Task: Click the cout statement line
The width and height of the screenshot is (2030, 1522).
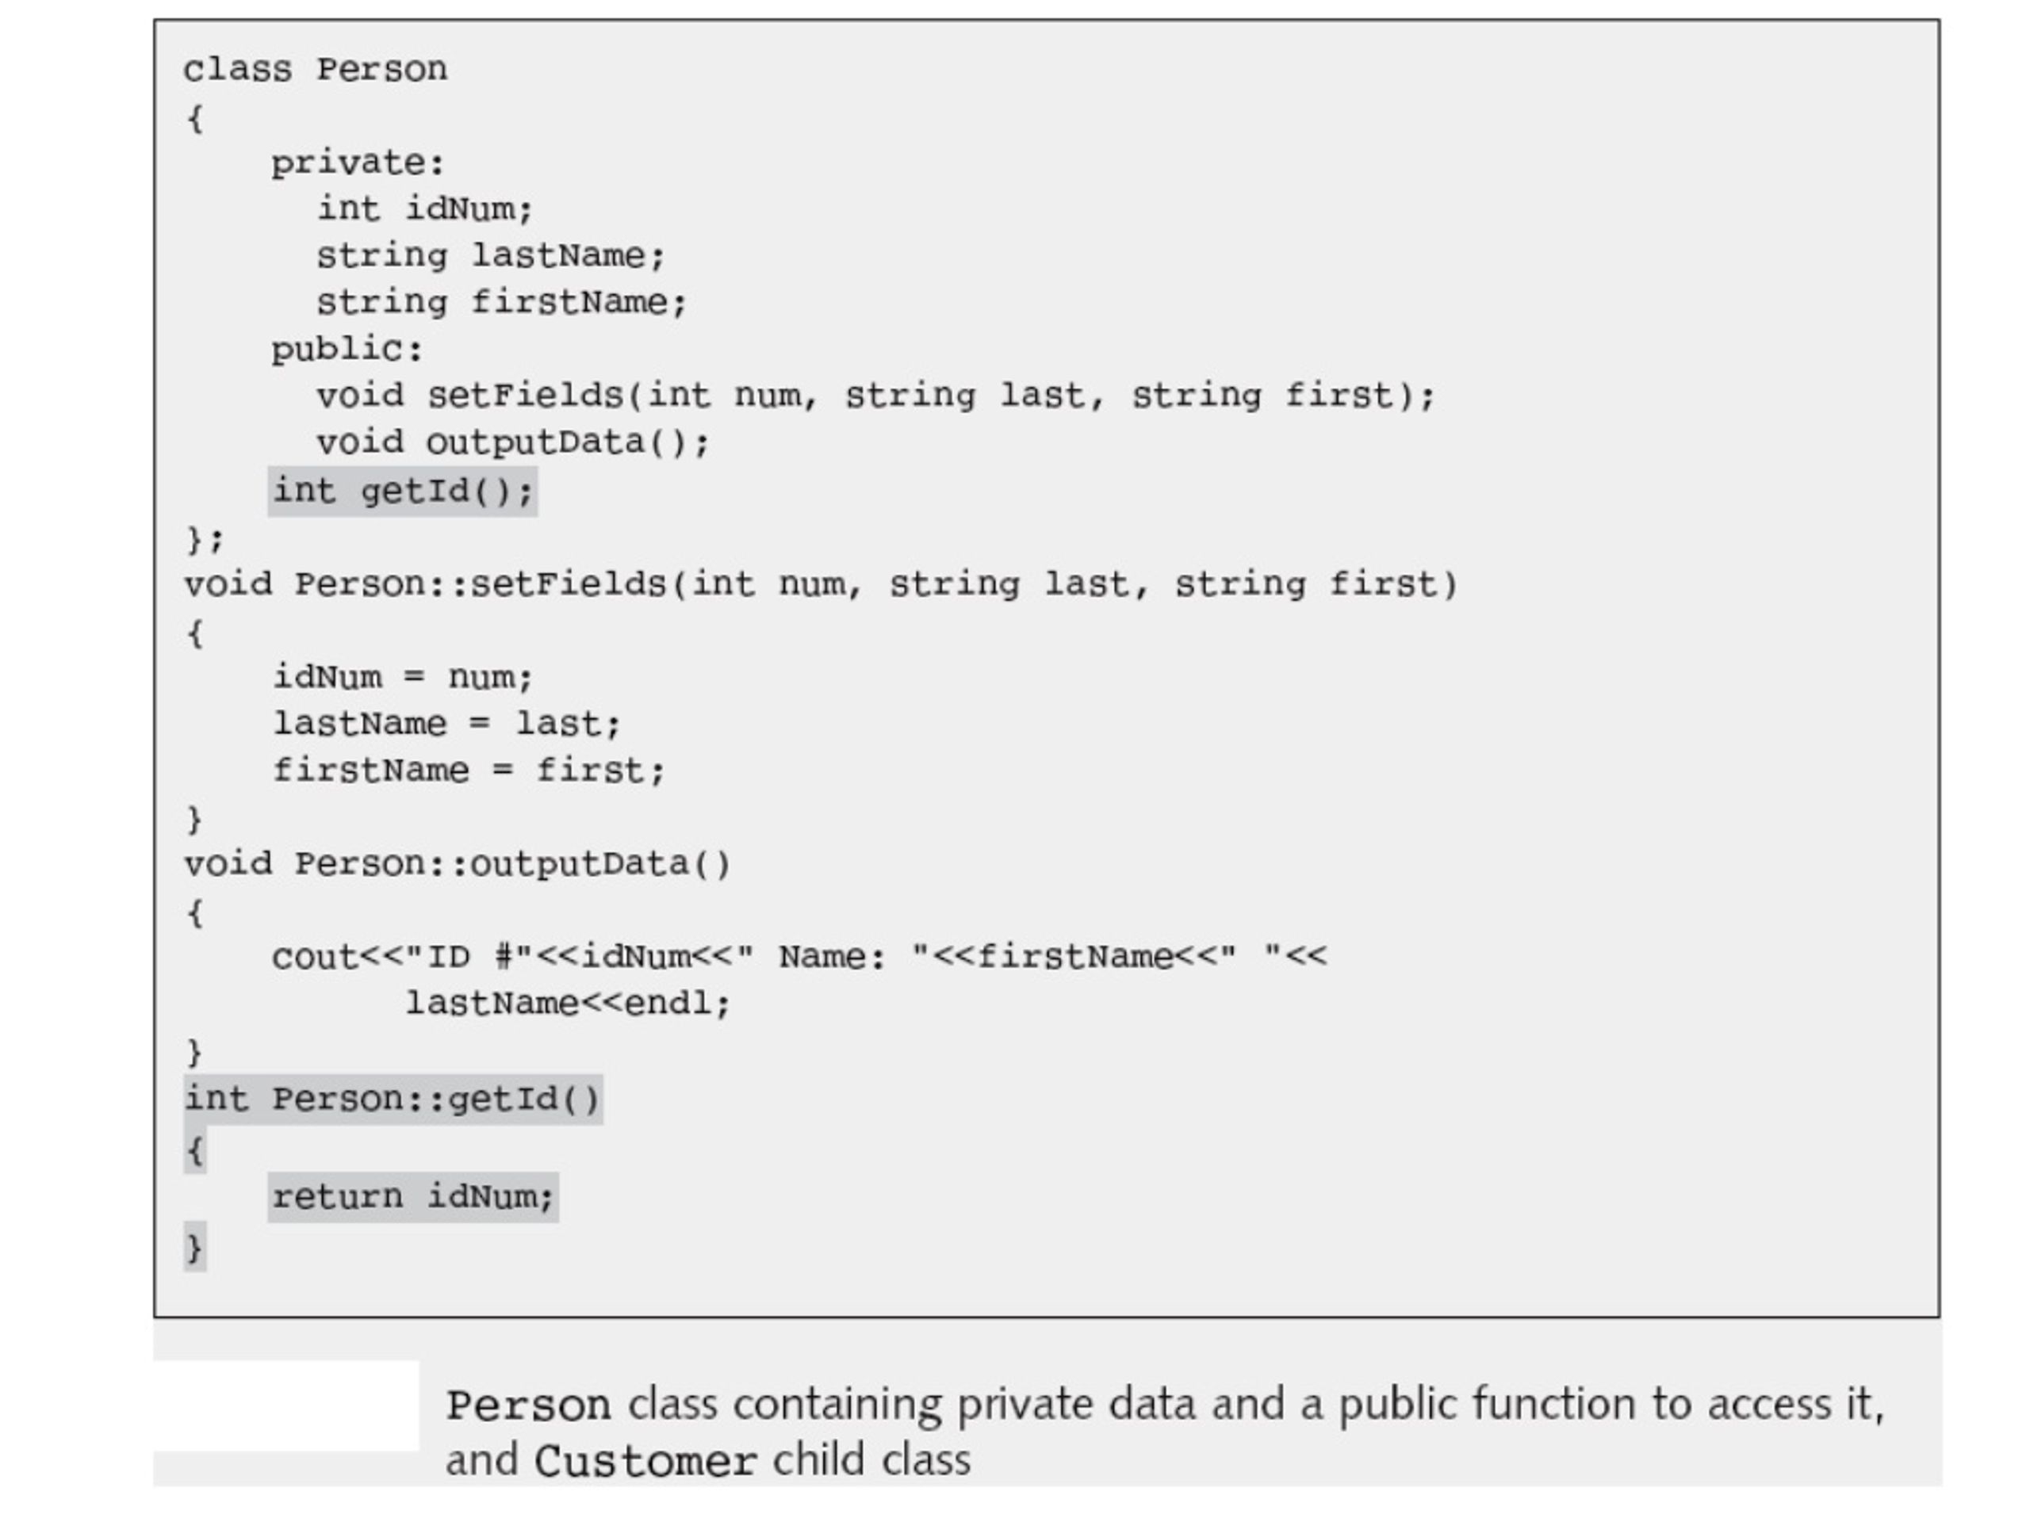Action: pyautogui.click(x=799, y=958)
